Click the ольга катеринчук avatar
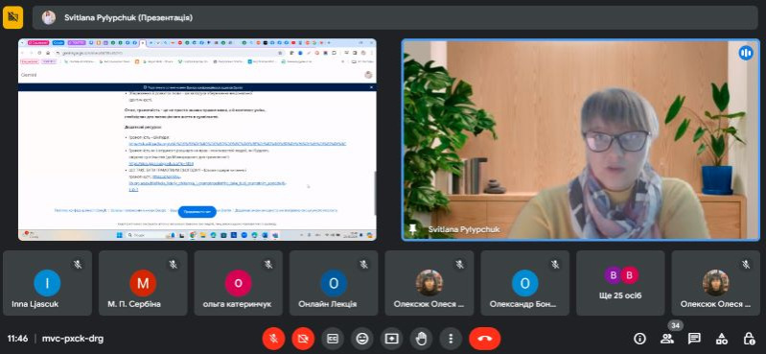The image size is (766, 354). tap(238, 283)
